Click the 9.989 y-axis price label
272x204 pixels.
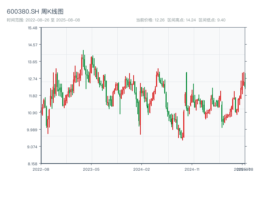coord(33,130)
